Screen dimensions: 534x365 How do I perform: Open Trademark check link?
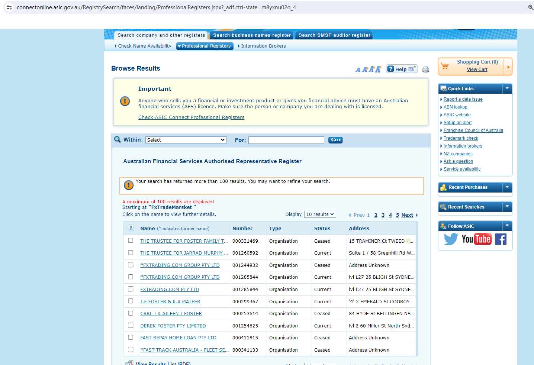tap(461, 138)
